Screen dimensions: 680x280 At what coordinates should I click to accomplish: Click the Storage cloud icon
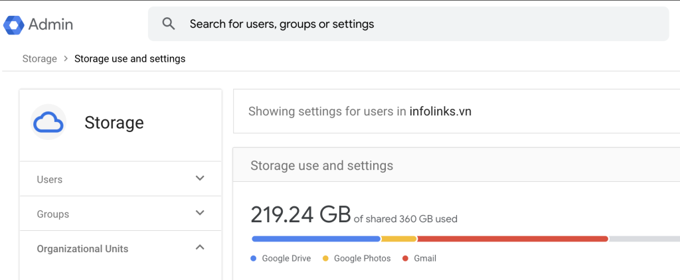click(48, 122)
